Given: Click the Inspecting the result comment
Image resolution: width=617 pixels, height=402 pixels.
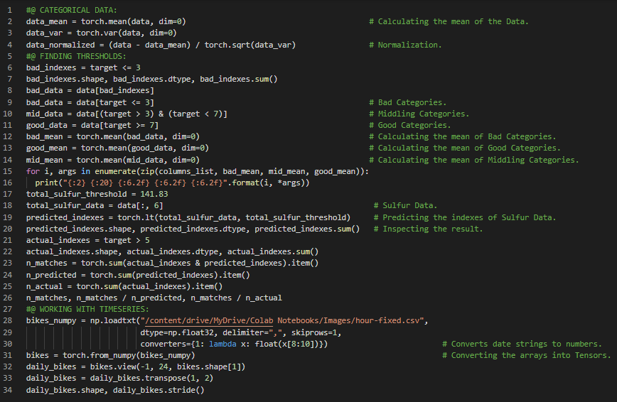Looking at the screenshot, I should [432, 229].
